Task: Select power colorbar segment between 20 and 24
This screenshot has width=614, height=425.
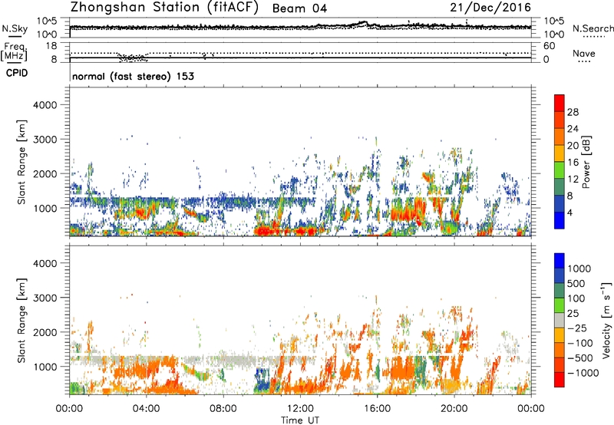Action: [560, 137]
